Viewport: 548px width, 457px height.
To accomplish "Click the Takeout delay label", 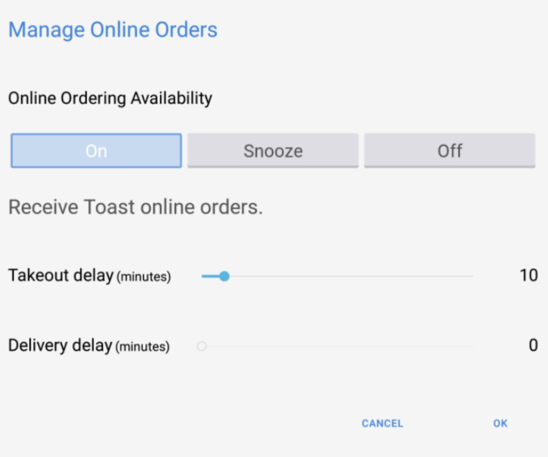I will (89, 275).
